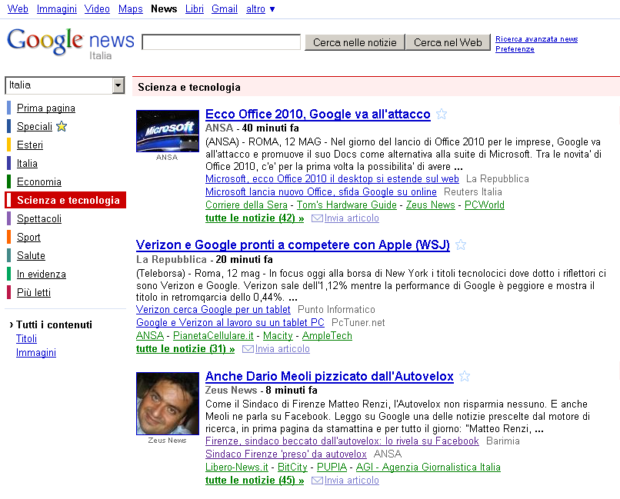Viewport: 620px width, 499px height.
Task: Open Verizon e Google pronti headline
Action: tap(293, 245)
